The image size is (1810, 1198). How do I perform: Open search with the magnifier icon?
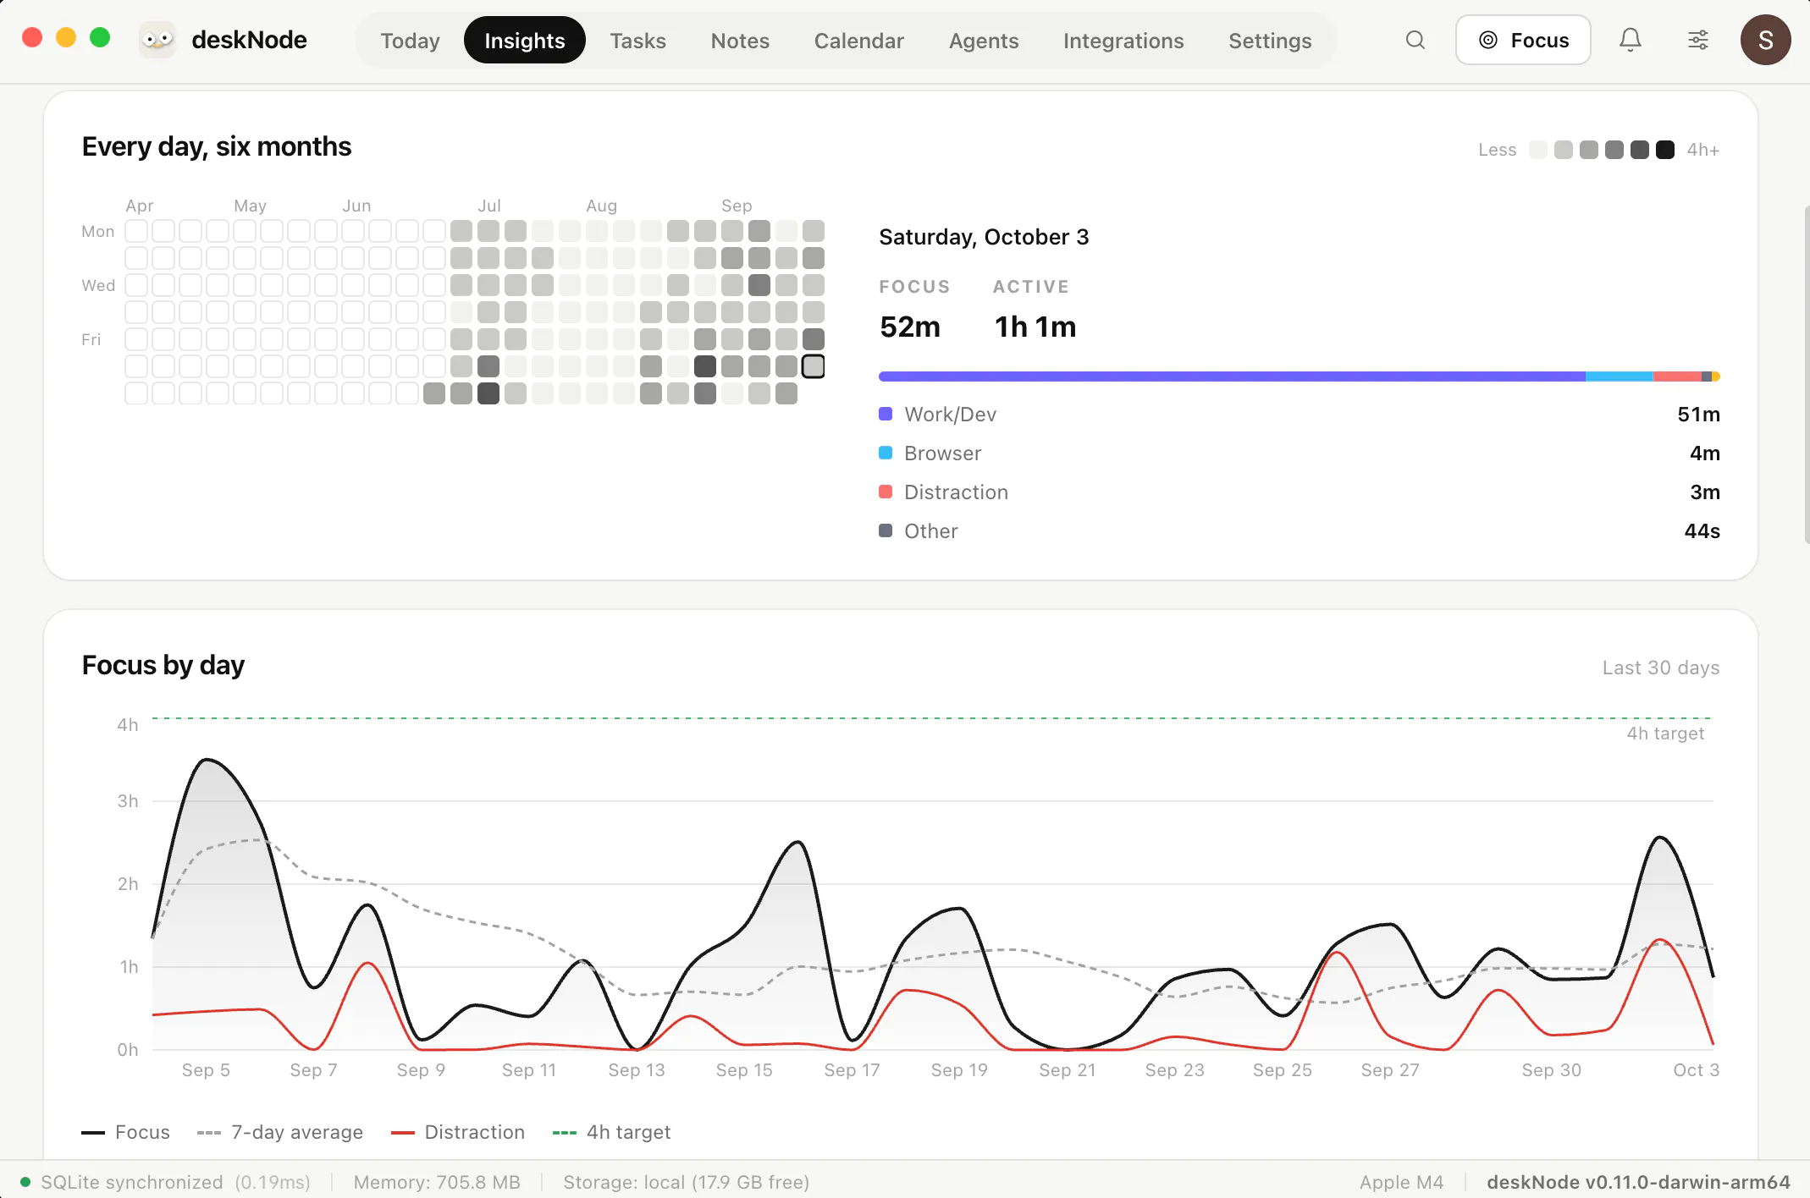[x=1415, y=40]
